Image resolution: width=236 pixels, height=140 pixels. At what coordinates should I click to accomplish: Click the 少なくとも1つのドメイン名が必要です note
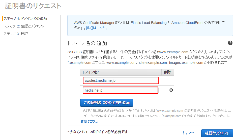pyautogui.click(x=98, y=132)
